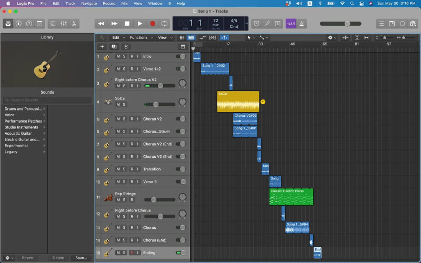Open the Record menu
The width and height of the screenshot is (421, 263).
(109, 4)
